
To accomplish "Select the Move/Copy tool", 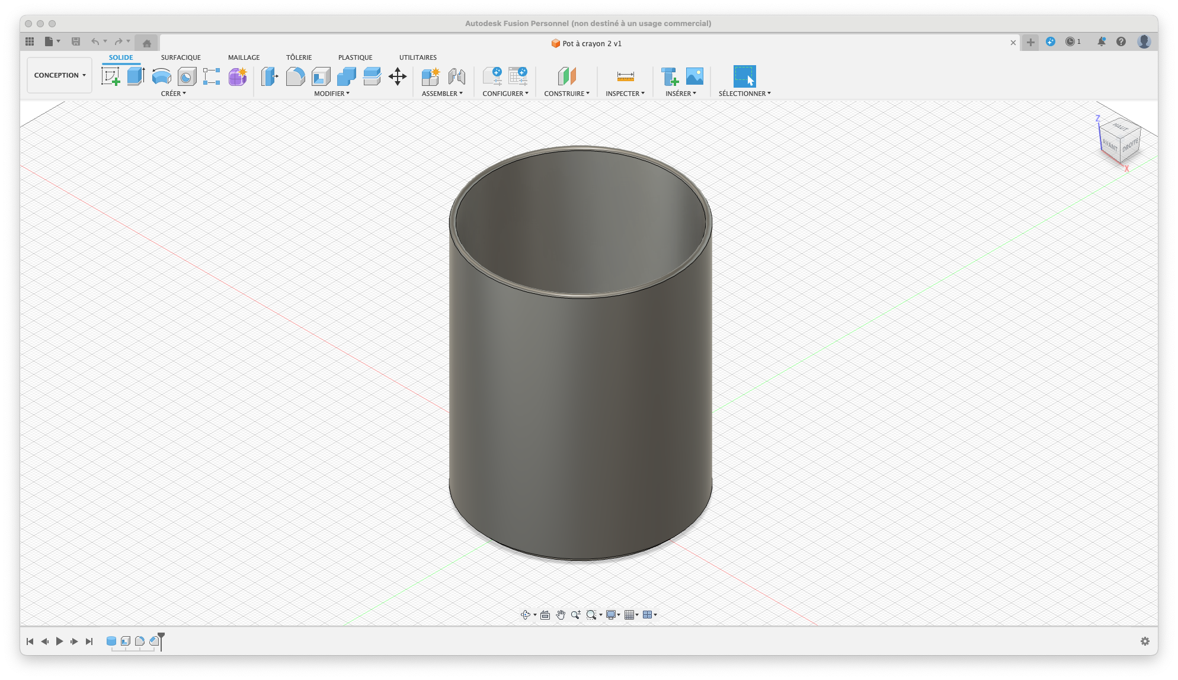I will (x=398, y=76).
